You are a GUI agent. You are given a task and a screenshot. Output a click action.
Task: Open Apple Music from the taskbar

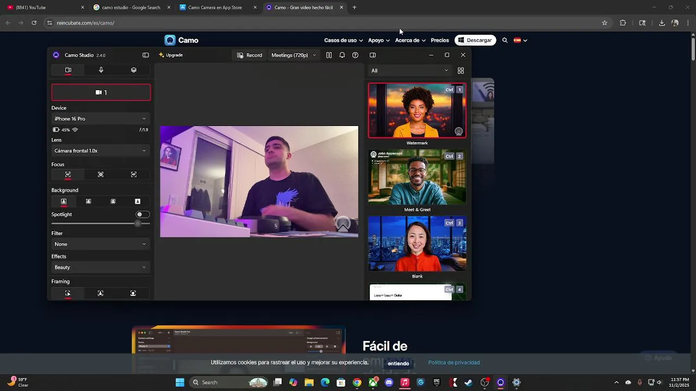[x=405, y=382]
